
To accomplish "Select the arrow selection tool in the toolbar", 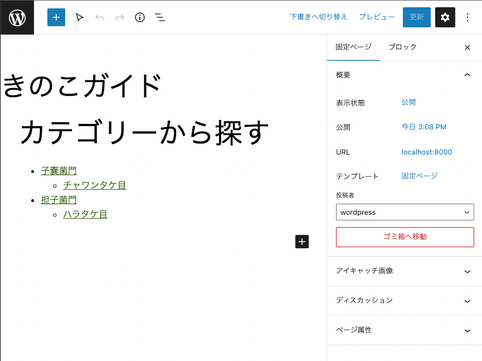I will tap(79, 17).
